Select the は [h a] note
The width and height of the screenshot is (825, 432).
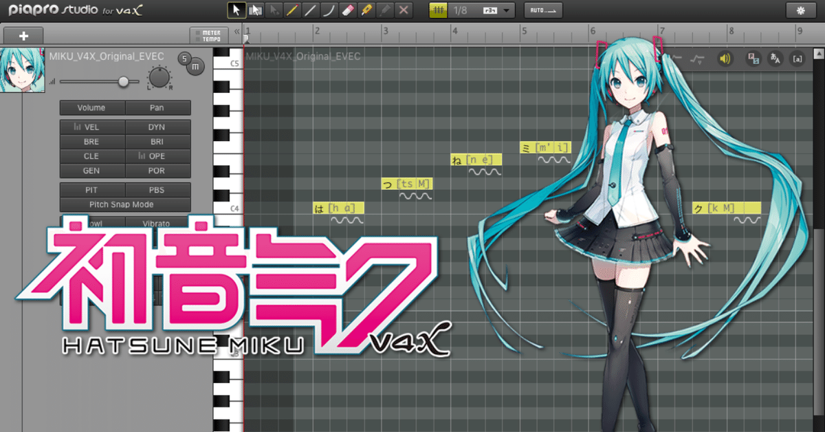(338, 208)
